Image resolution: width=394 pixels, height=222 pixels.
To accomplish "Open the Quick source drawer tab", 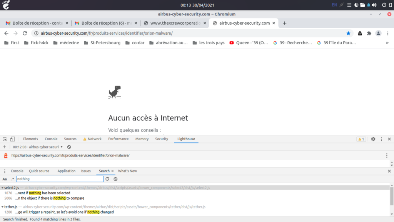I will tap(39, 171).
